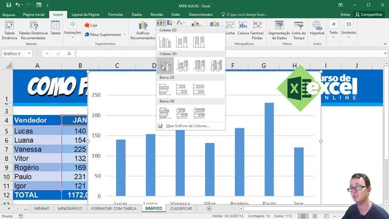
Task: Click Mais Gráficos de Colunas
Action: (188, 126)
